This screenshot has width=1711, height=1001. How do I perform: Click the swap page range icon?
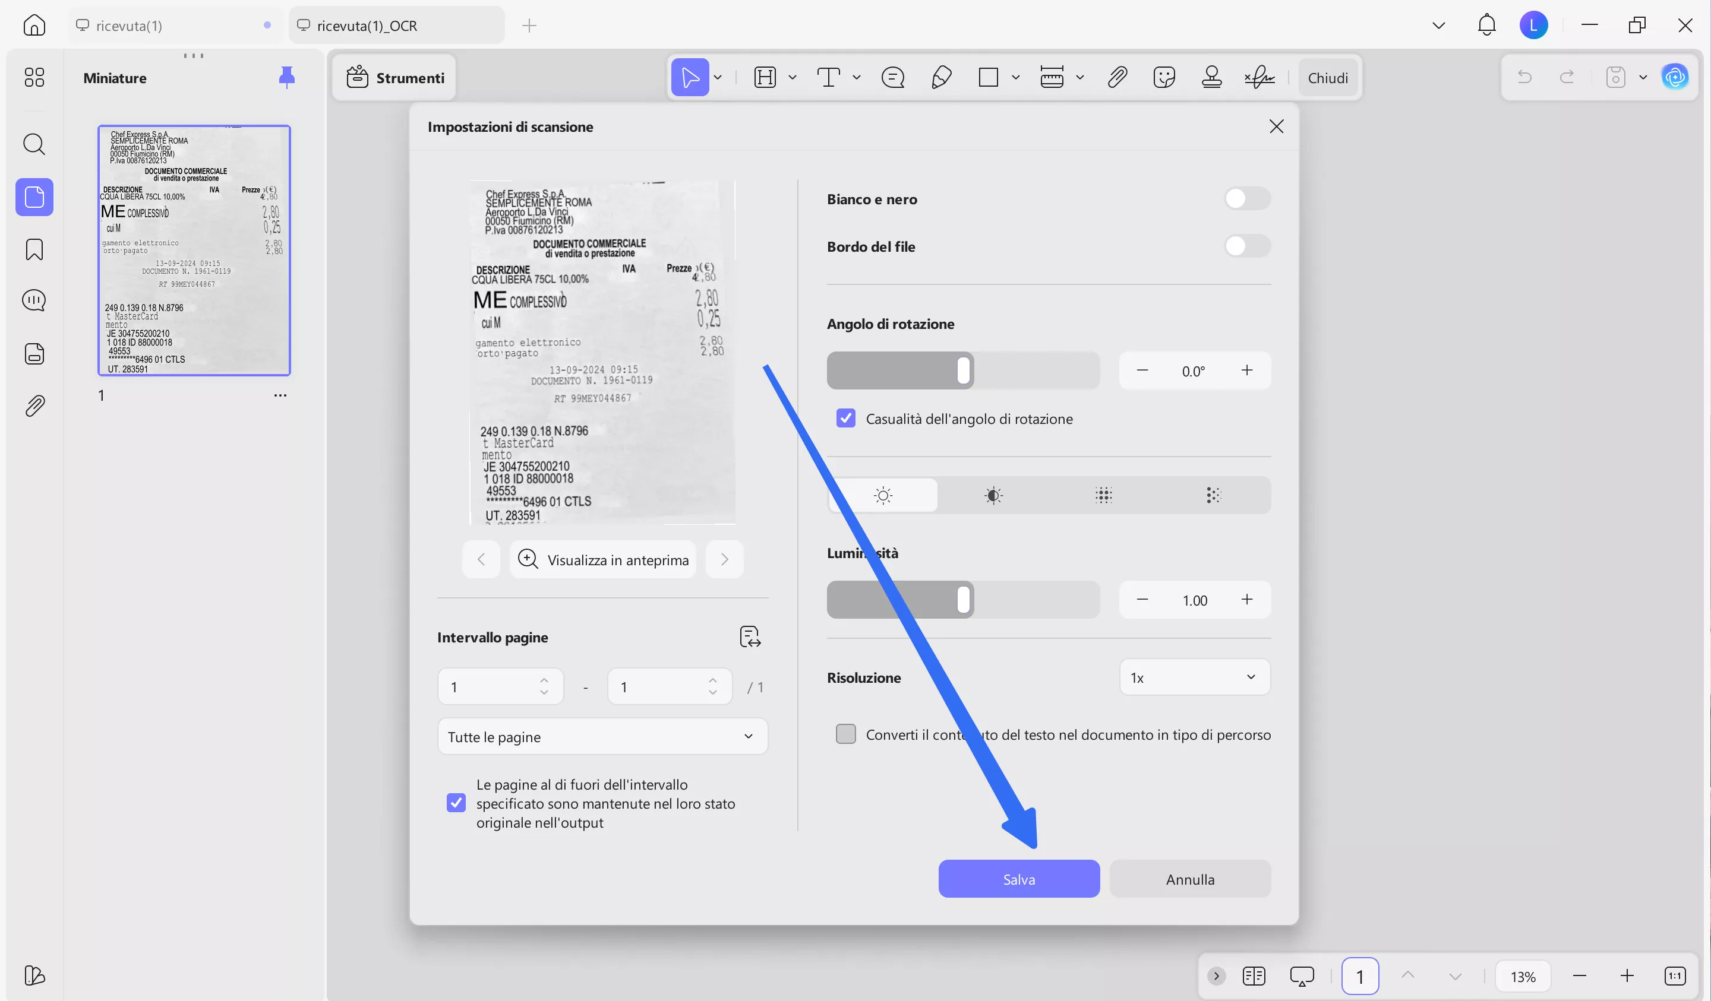tap(750, 636)
